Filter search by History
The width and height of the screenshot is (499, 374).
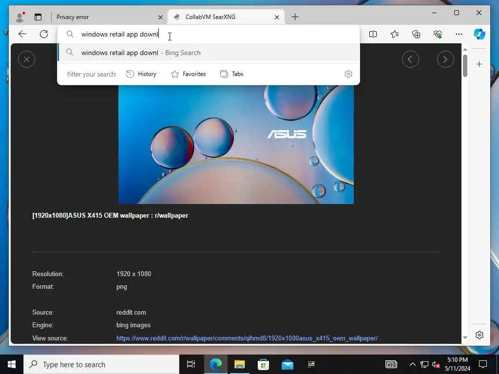tap(141, 74)
